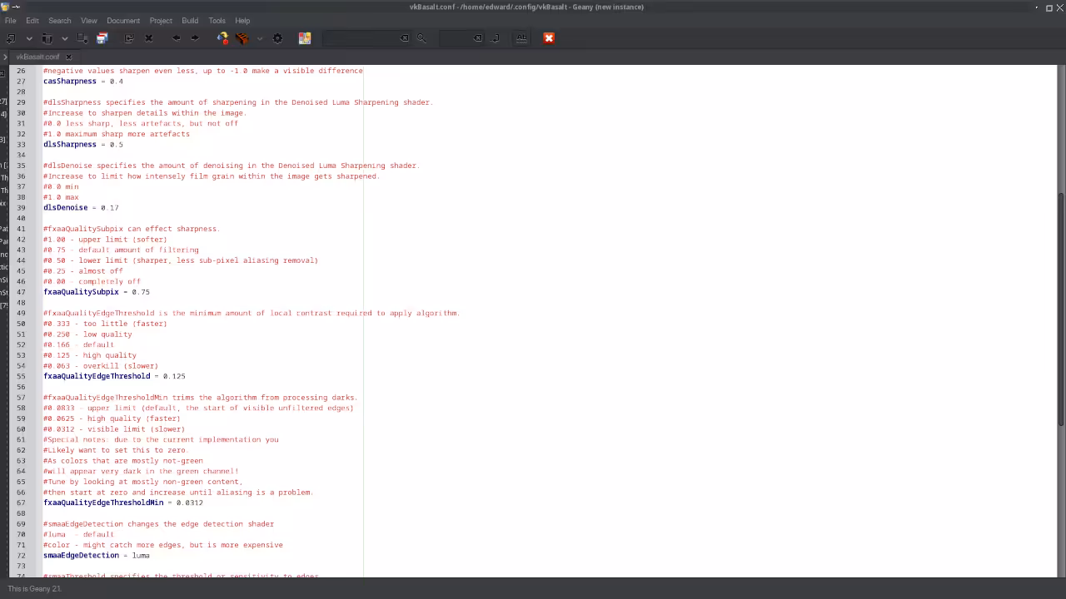1066x599 pixels.
Task: Click the magnifier Find icon
Action: point(421,38)
